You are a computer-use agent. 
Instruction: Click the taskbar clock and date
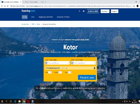(134, 102)
